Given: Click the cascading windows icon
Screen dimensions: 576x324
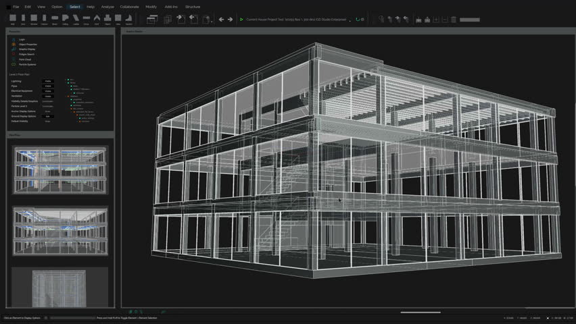Looking at the screenshot, I should [152, 20].
